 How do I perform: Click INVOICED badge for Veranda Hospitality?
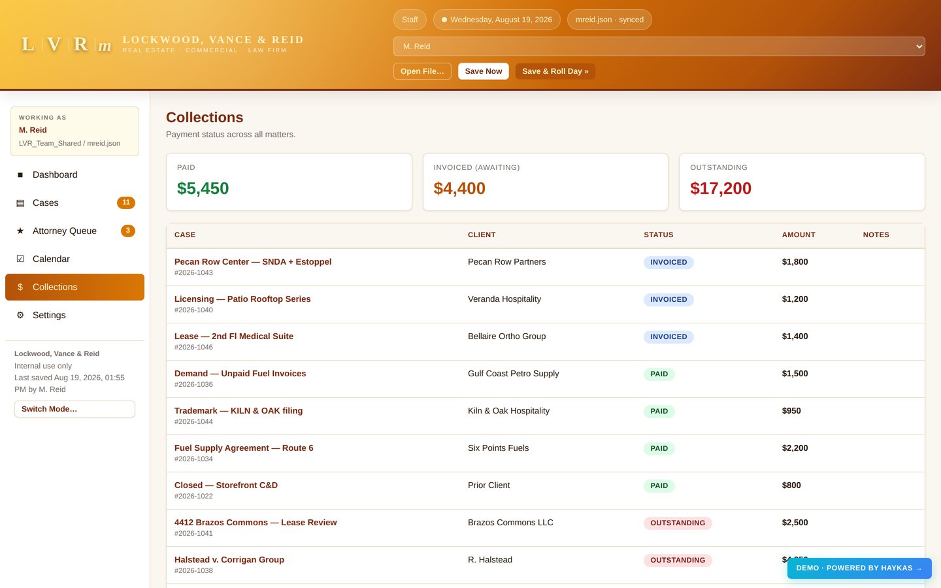[x=669, y=300]
